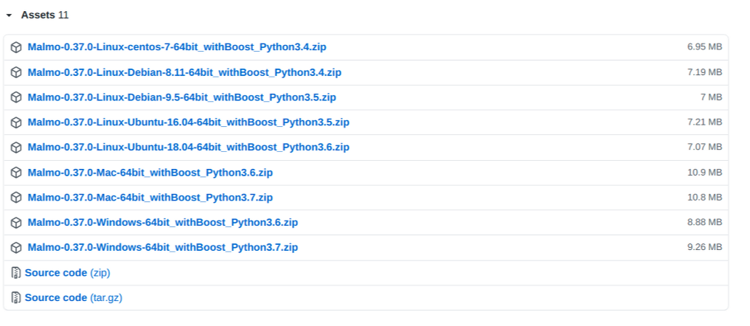The width and height of the screenshot is (750, 326).
Task: Click the 7.07 MB file size
Action: (x=704, y=147)
